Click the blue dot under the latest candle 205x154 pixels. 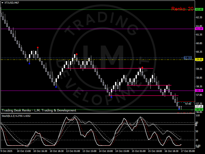point(179,109)
